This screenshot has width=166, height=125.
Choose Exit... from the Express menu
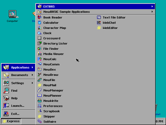(18, 114)
